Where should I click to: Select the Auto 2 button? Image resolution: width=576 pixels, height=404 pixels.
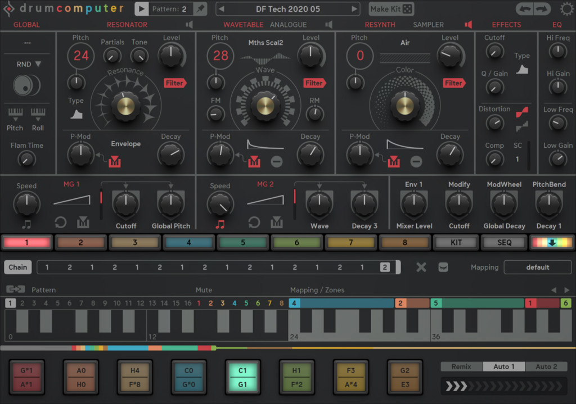[546, 366]
